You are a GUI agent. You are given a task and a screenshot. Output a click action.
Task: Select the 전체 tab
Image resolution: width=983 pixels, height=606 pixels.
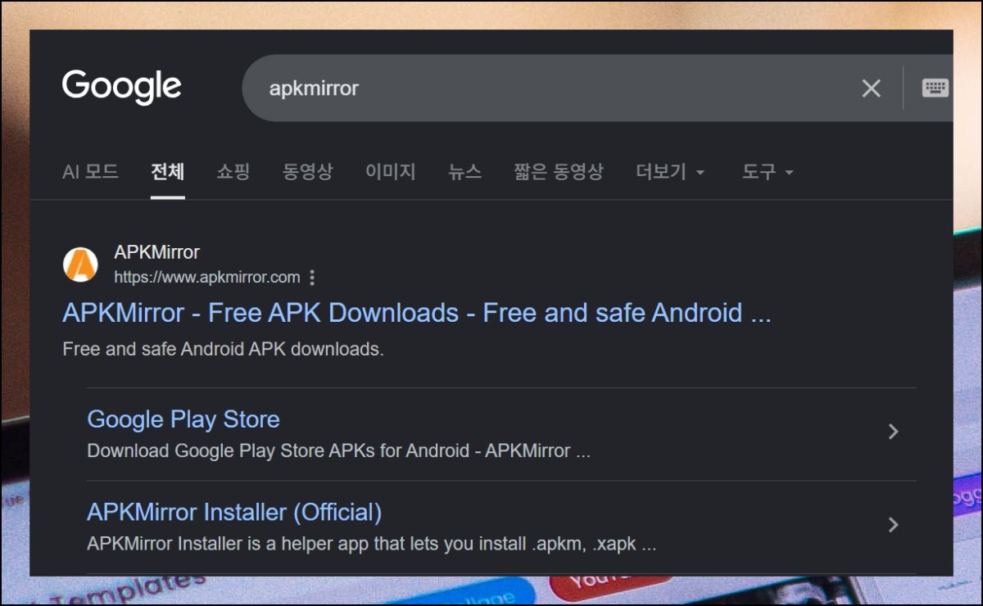pos(168,172)
